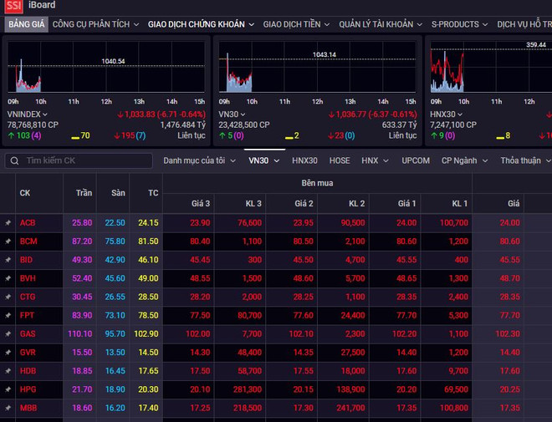Screen dimensions: 552x422
Task: Toggle pin on the HDB row
Action: (x=8, y=370)
